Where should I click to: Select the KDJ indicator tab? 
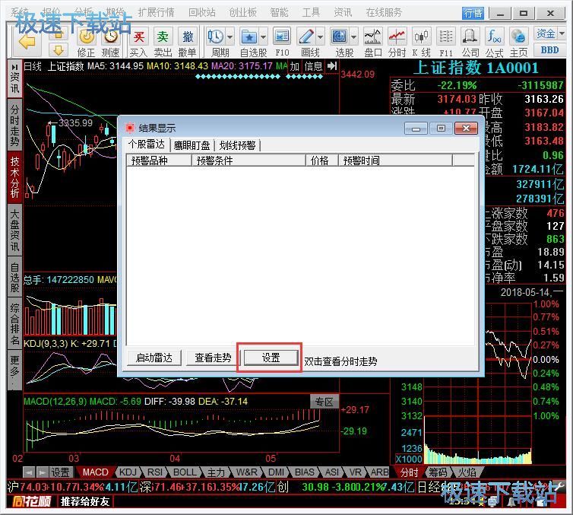[x=128, y=472]
